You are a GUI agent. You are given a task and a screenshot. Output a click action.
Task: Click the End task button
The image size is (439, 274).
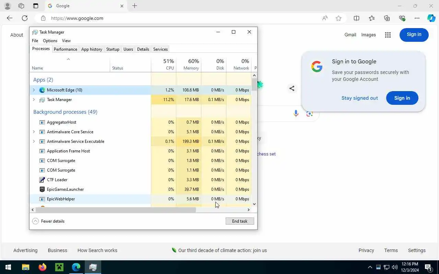point(240,221)
